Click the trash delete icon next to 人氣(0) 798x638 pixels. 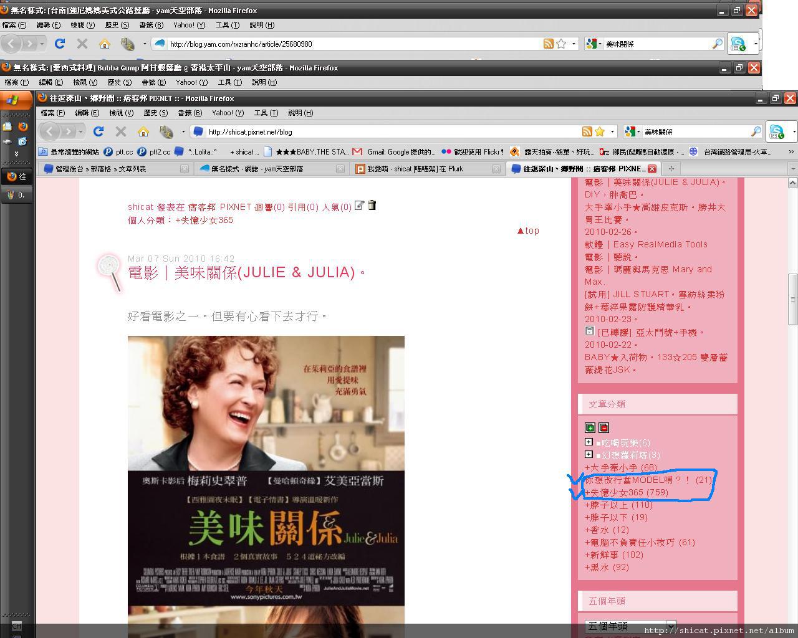click(x=372, y=205)
